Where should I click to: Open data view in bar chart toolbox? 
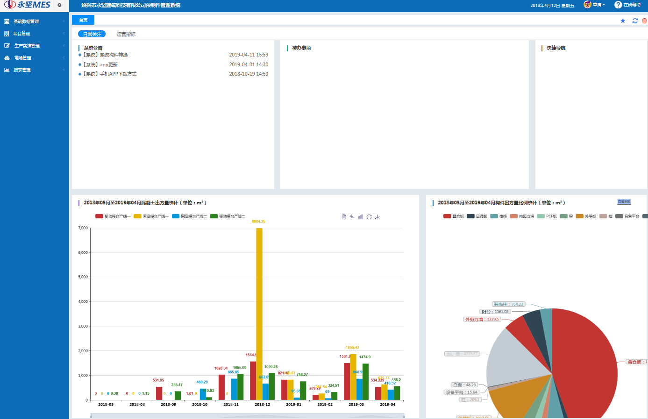344,217
